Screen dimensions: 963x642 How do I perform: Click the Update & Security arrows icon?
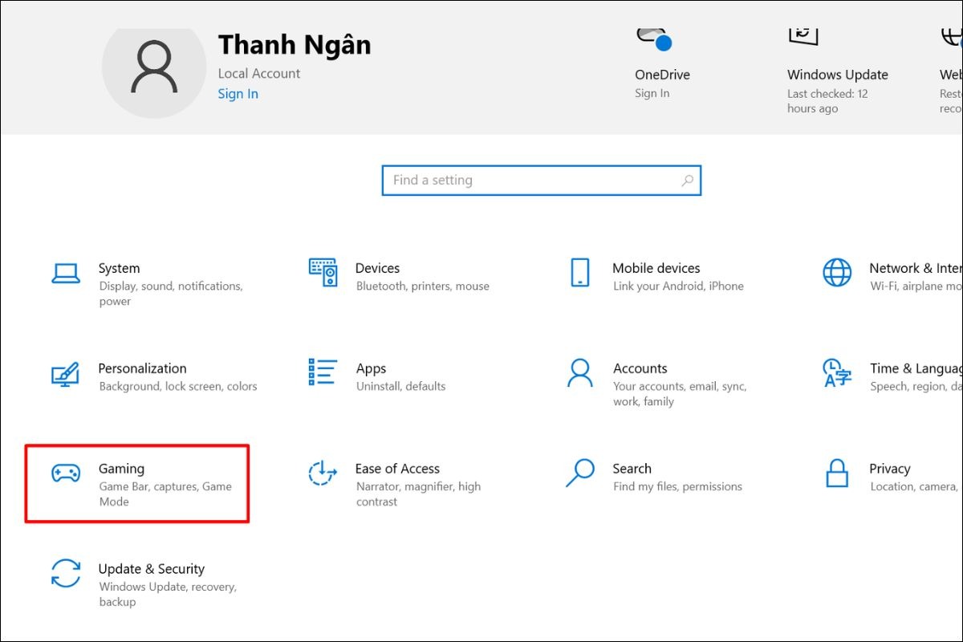(x=66, y=574)
